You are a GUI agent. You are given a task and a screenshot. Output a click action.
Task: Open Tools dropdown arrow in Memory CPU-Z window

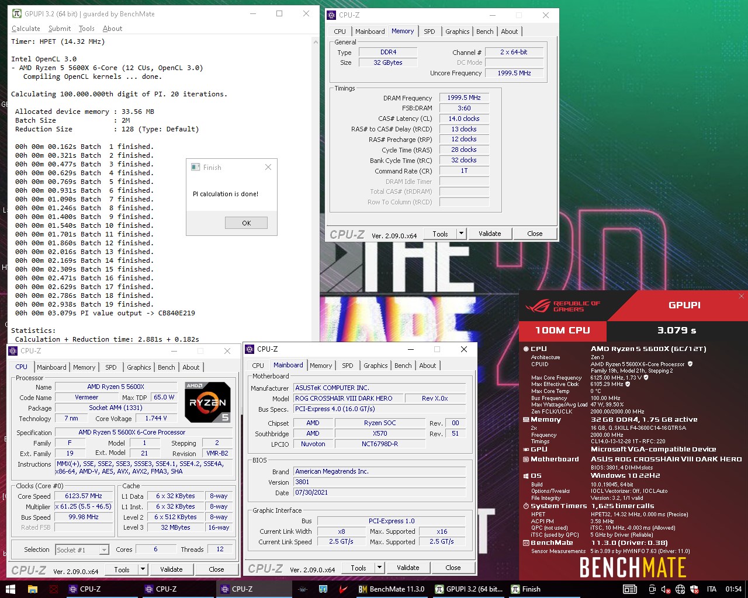tap(461, 234)
